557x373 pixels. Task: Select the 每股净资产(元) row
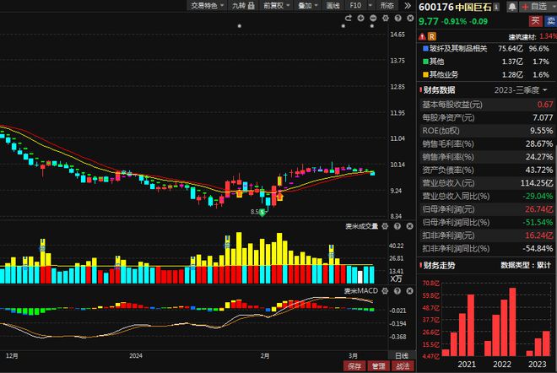(486, 117)
